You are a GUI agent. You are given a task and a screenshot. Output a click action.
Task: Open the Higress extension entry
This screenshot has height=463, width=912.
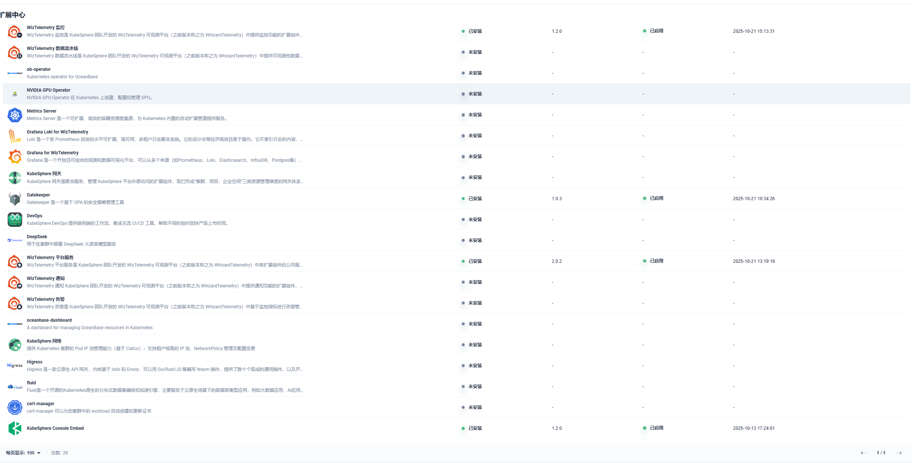click(35, 362)
